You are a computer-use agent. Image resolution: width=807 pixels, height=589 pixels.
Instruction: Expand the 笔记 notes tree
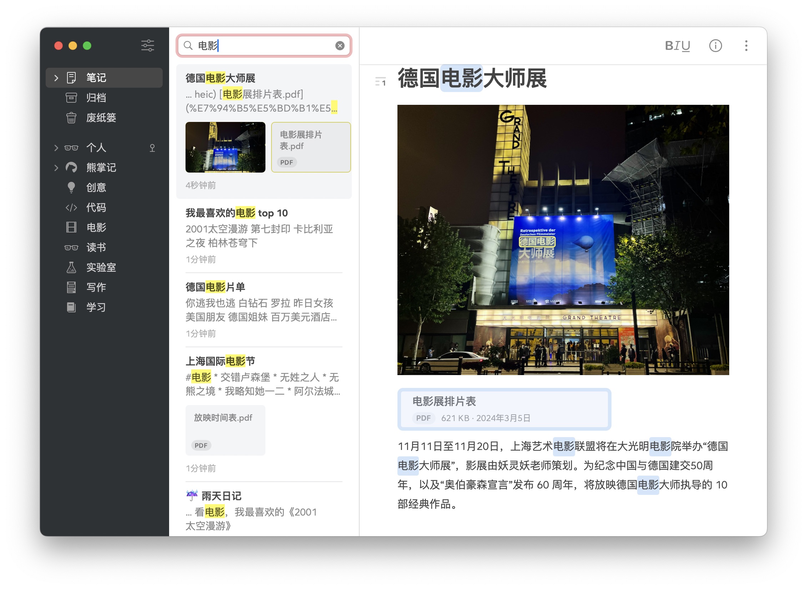[56, 78]
